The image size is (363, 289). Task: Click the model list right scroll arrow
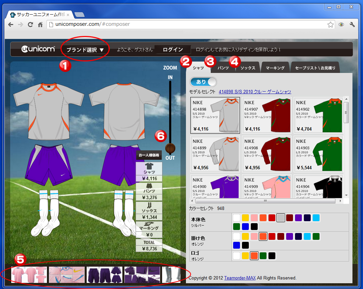pos(340,201)
